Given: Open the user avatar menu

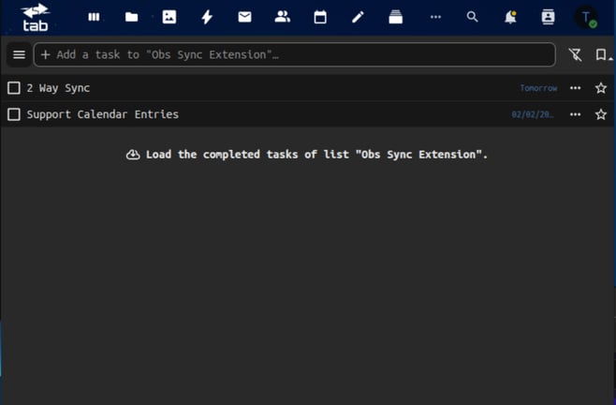Looking at the screenshot, I should 586,17.
